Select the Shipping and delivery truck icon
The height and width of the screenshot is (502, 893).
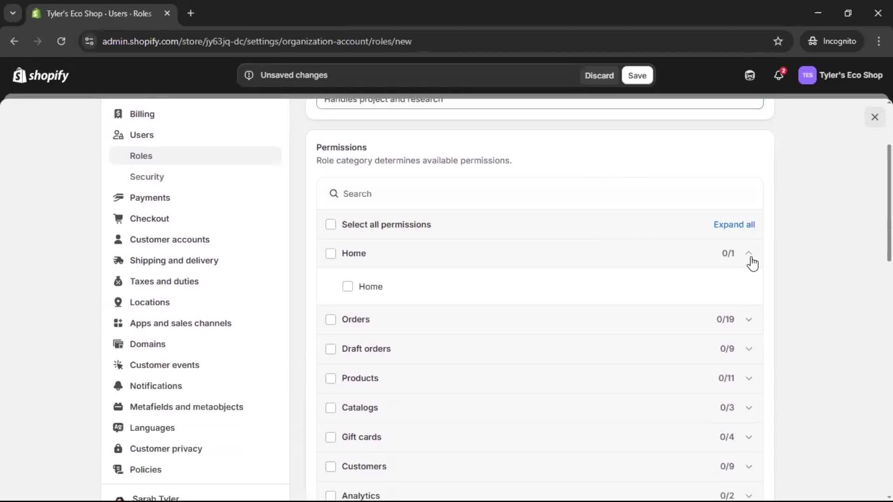coord(119,260)
